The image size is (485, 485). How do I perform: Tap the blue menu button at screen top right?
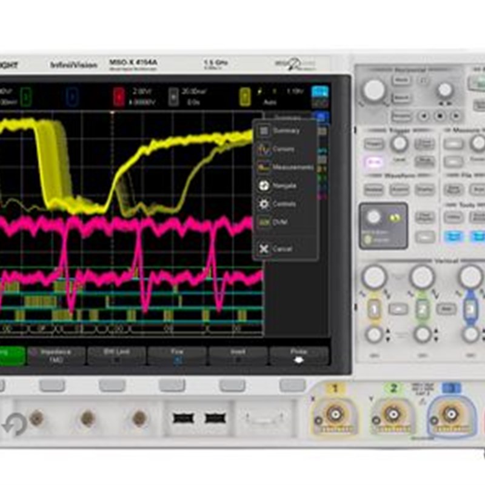coord(320,92)
